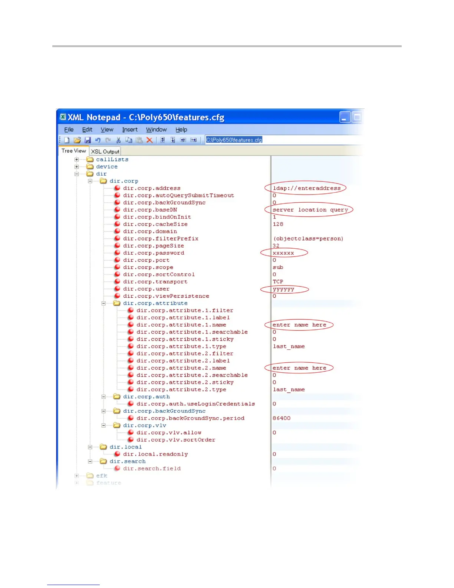Click the 'yyyyyy' user value
454x588 pixels.
tap(283, 289)
